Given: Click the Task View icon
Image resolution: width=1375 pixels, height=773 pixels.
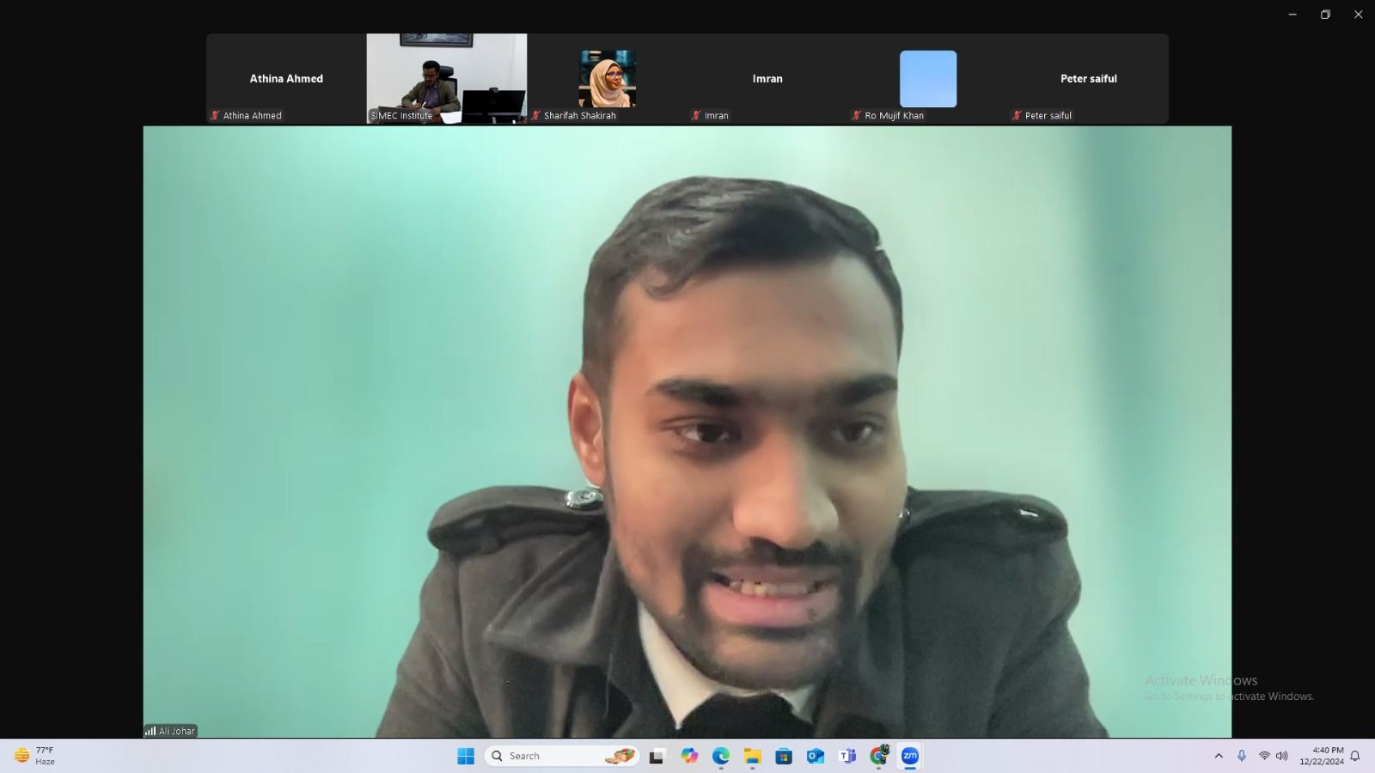Looking at the screenshot, I should tap(657, 756).
